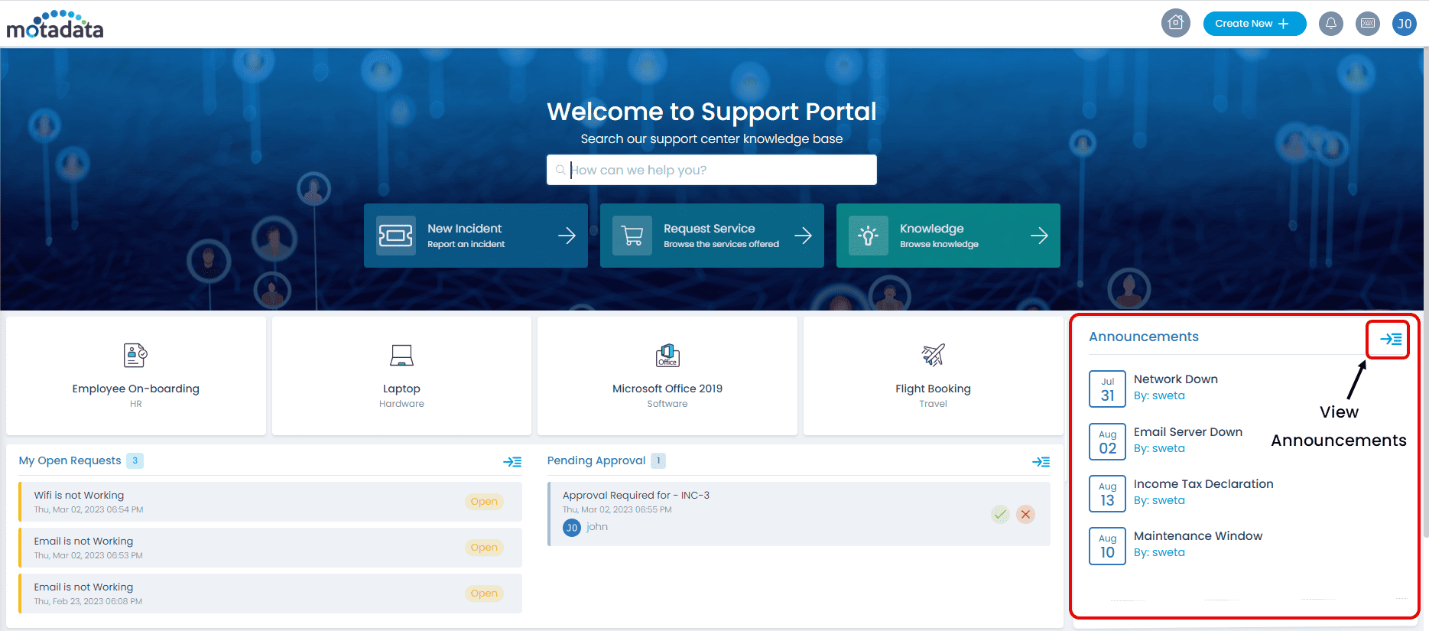Click Open status of Mar 02 Email request
Image resolution: width=1429 pixels, height=631 pixels.
pos(484,548)
